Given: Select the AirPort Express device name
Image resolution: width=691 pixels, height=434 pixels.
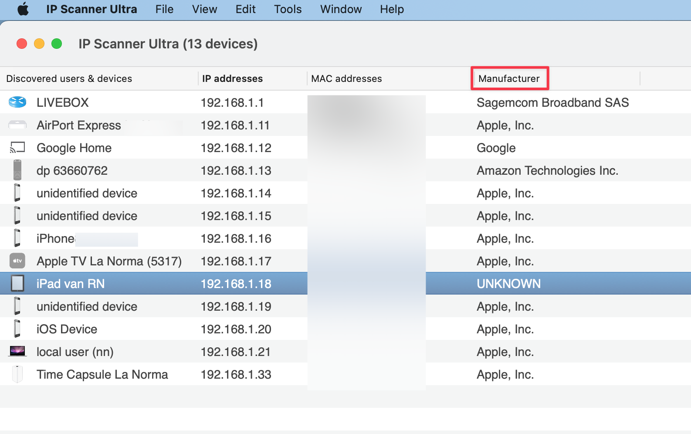Looking at the screenshot, I should click(x=78, y=125).
